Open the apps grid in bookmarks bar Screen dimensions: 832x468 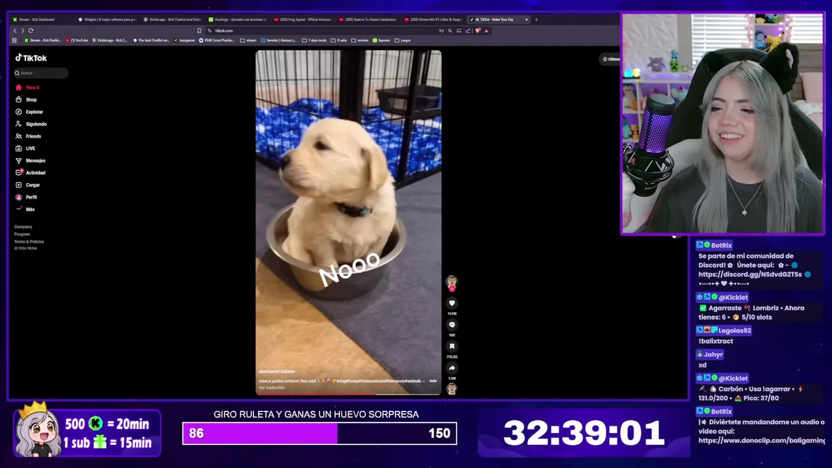pyautogui.click(x=14, y=40)
